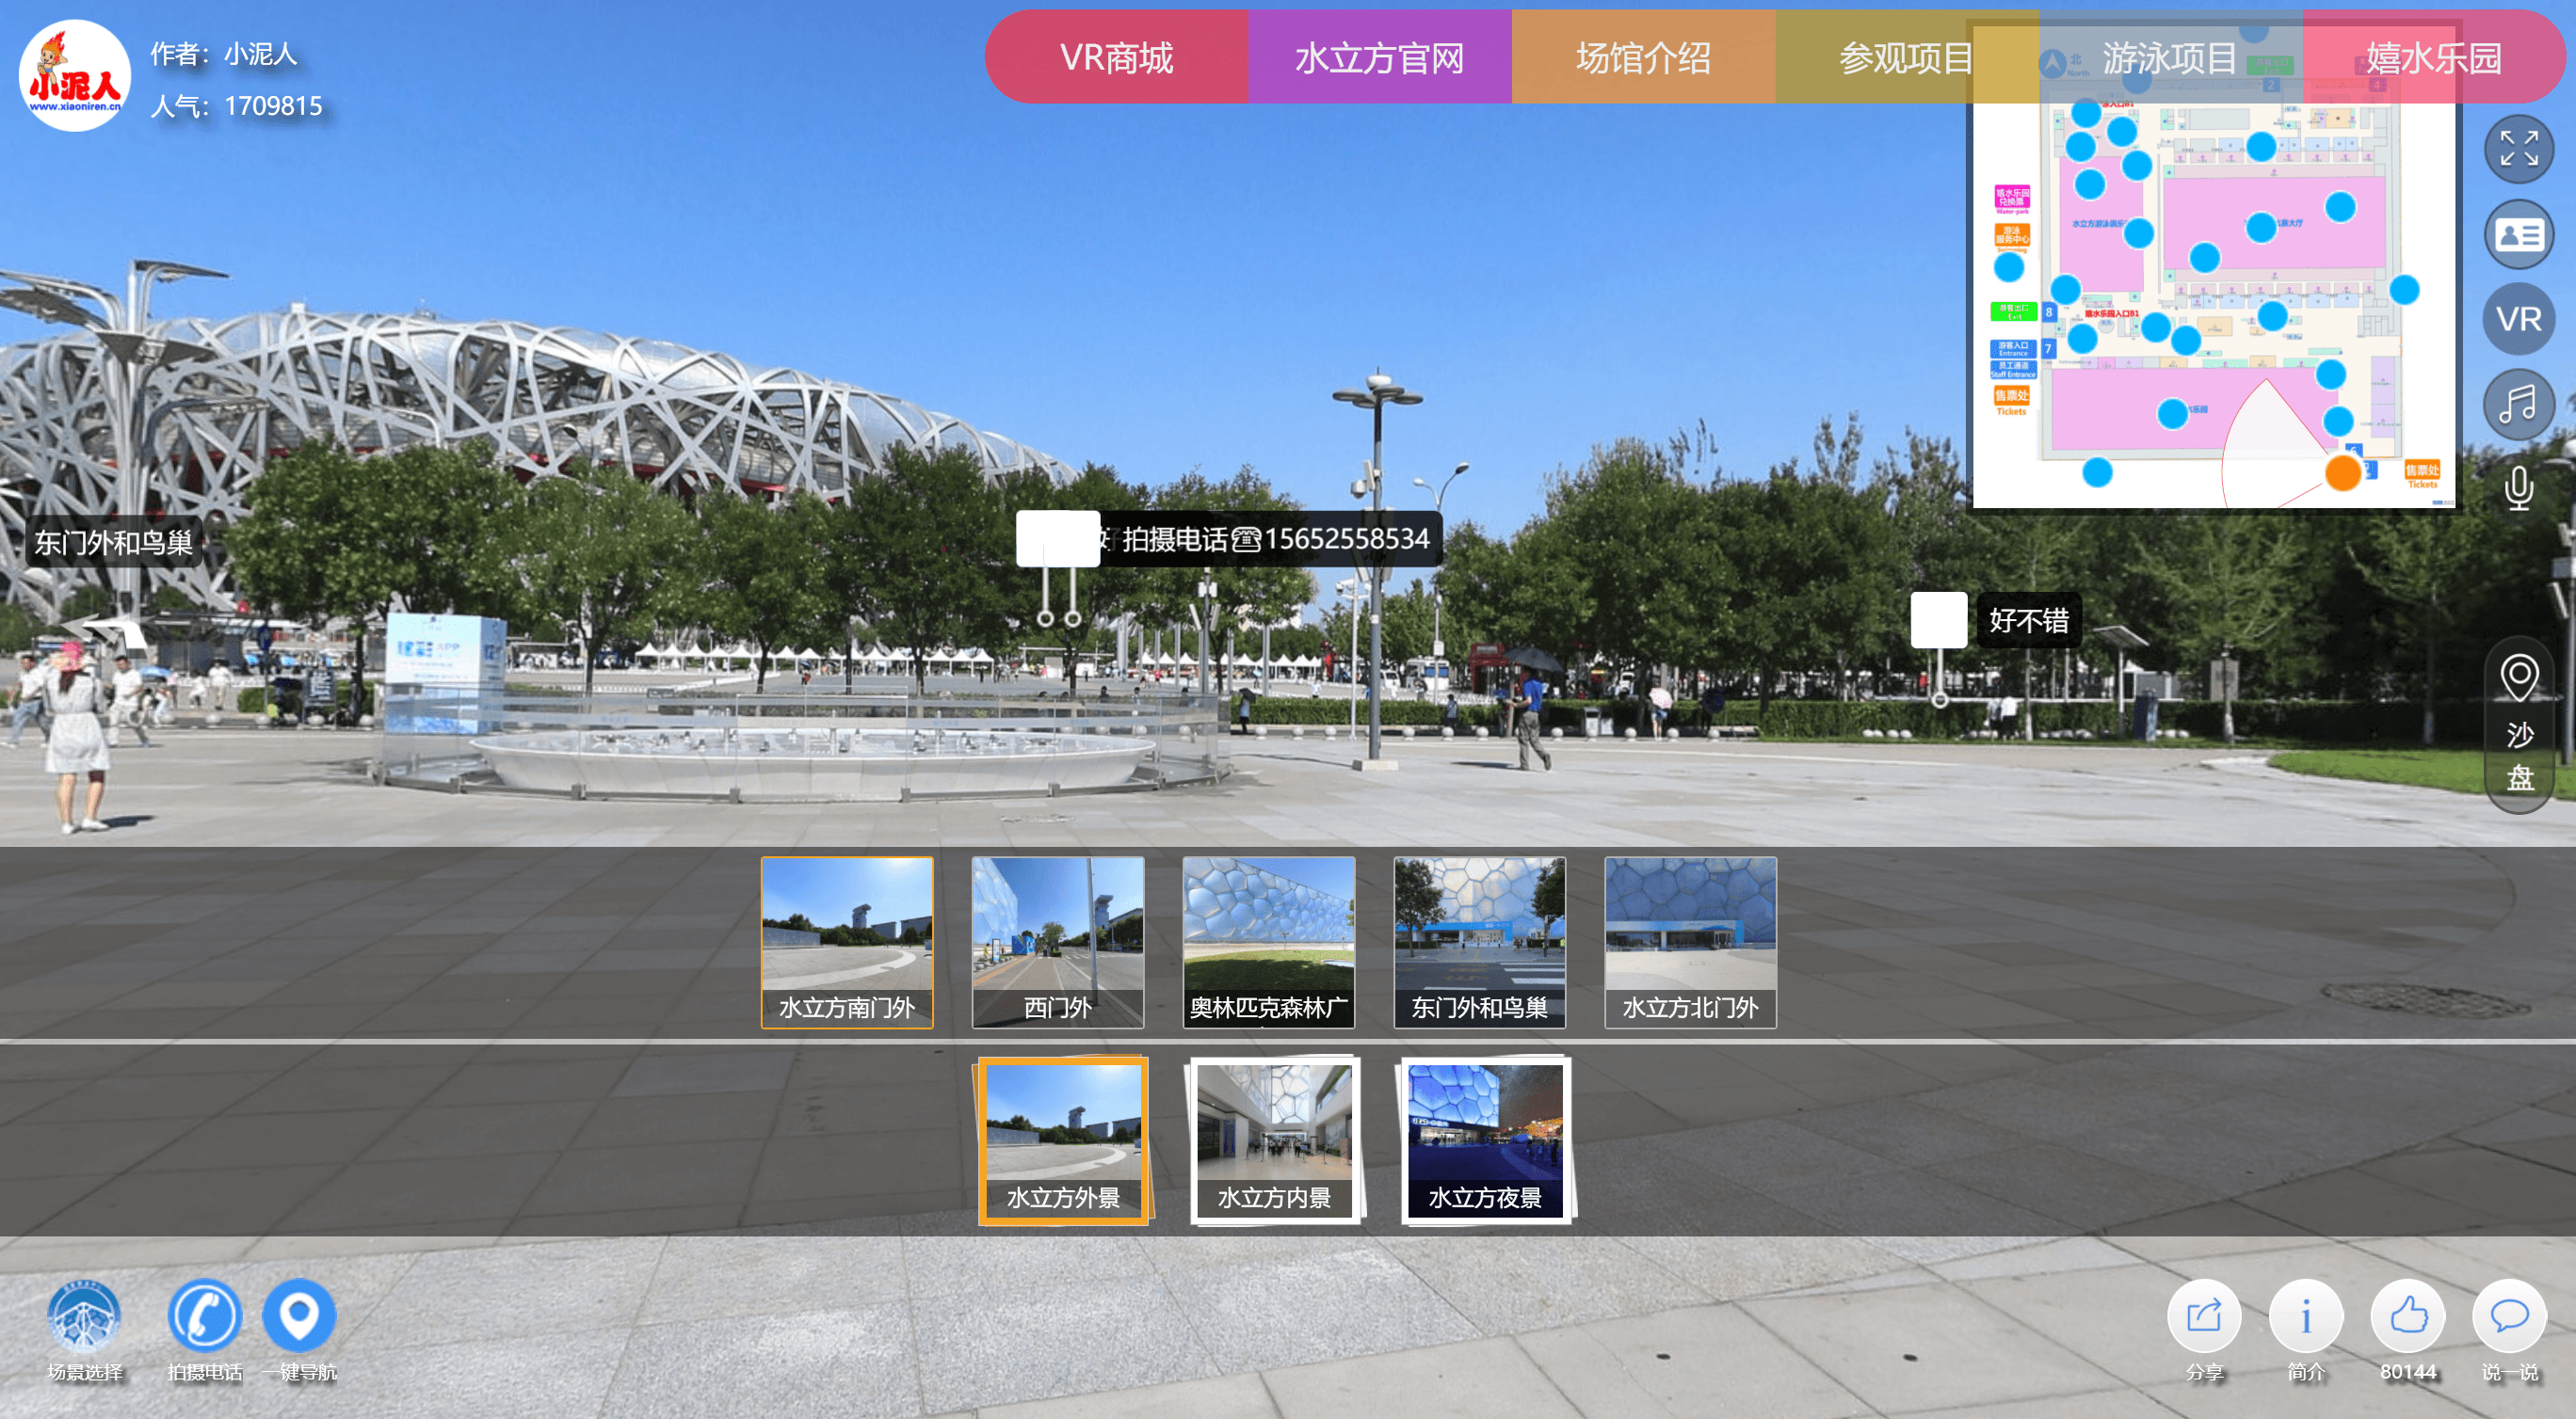Launch 一键导航 navigation pin icon
This screenshot has width=2576, height=1419.
(299, 1315)
